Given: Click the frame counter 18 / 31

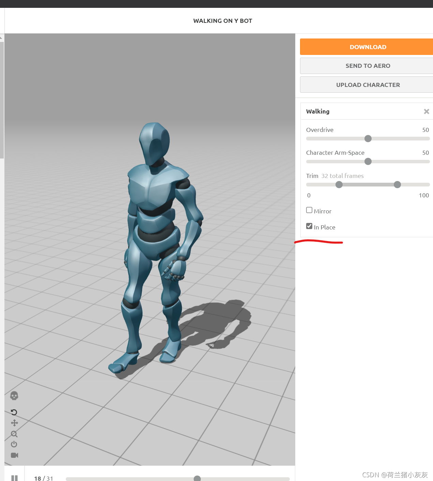Looking at the screenshot, I should pos(44,478).
